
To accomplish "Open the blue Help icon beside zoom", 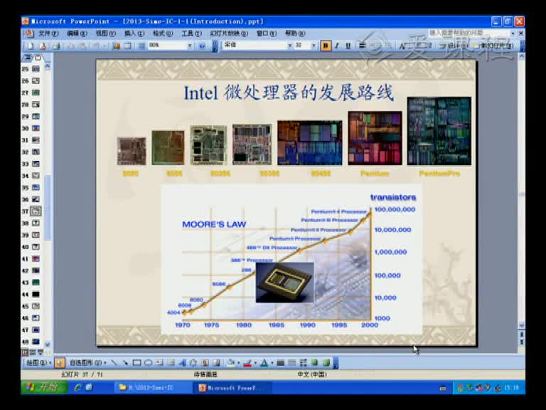I will pyautogui.click(x=202, y=46).
